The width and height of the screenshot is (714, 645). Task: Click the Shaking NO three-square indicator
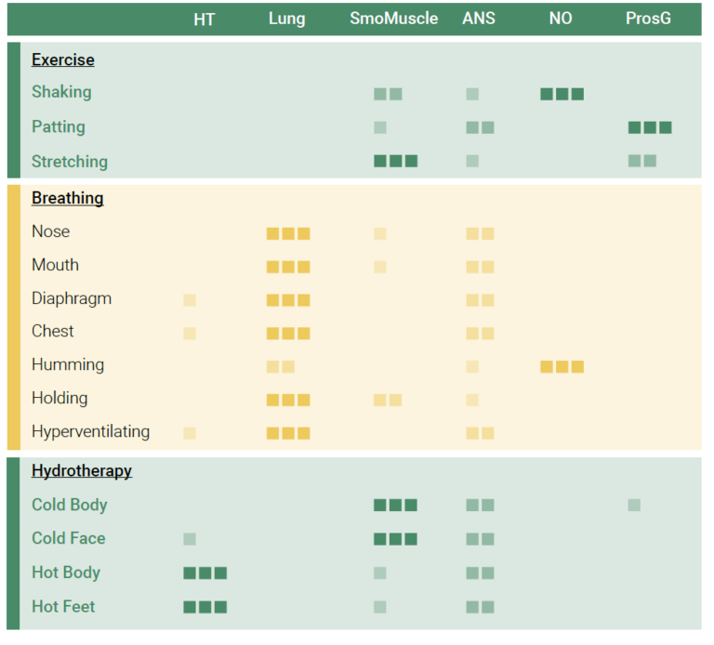coord(562,94)
